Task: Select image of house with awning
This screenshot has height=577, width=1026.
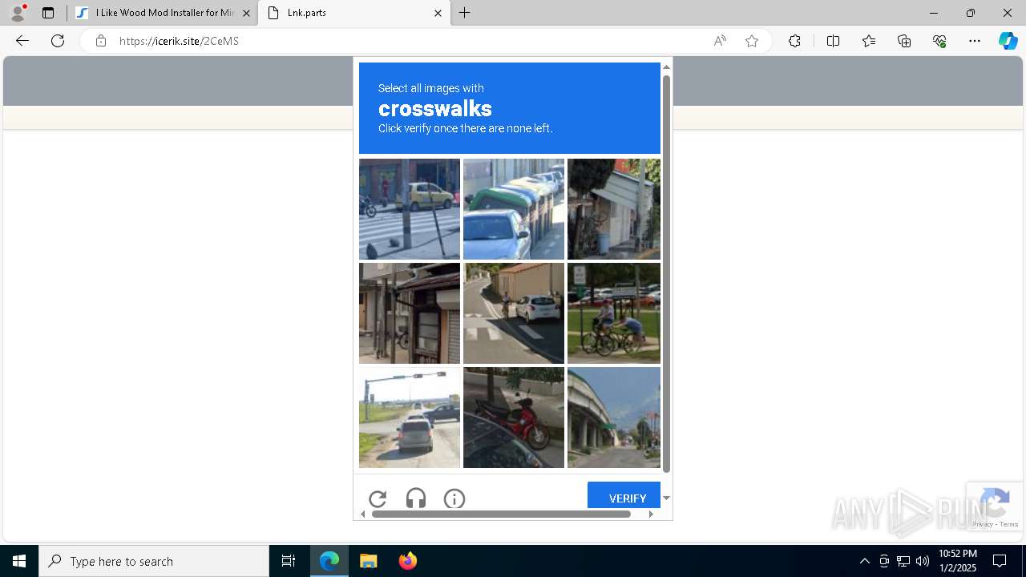Action: pos(614,209)
